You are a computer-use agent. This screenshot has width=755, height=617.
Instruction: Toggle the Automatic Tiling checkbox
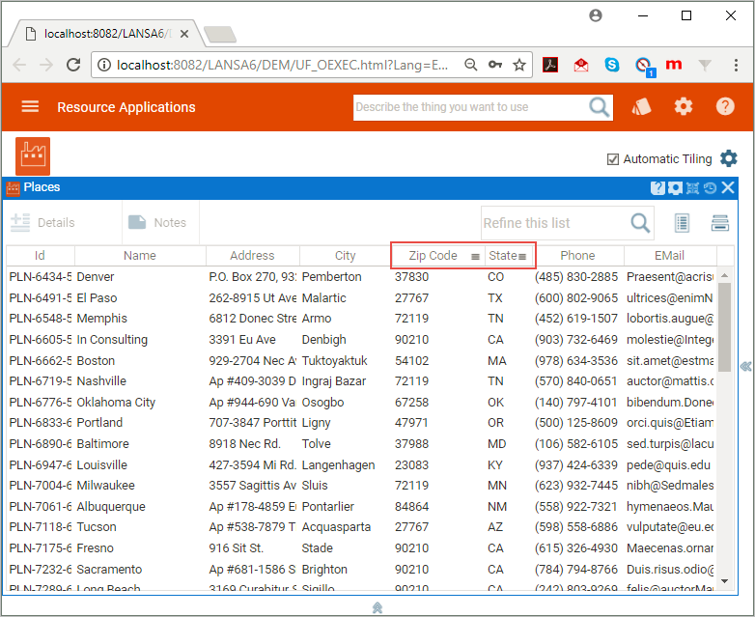point(612,159)
